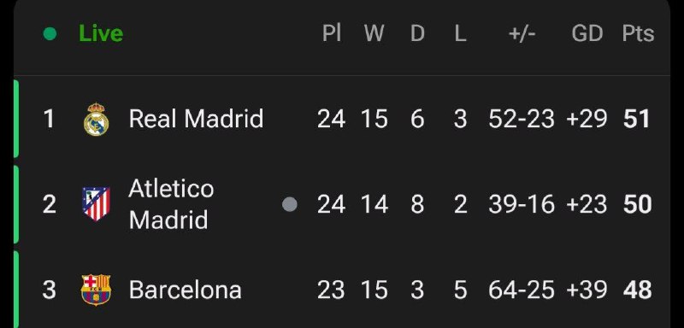
Task: Select the Pl column header
Action: click(x=332, y=33)
